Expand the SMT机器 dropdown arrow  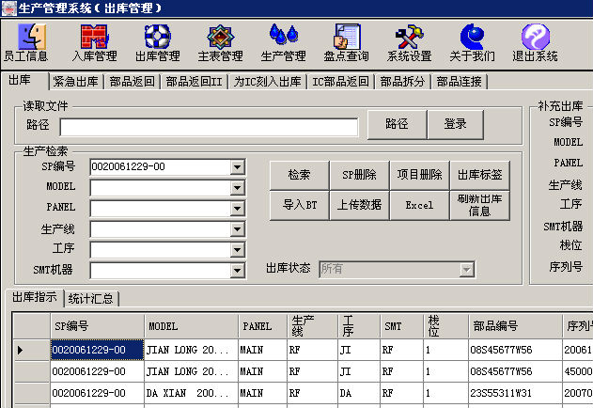point(237,271)
